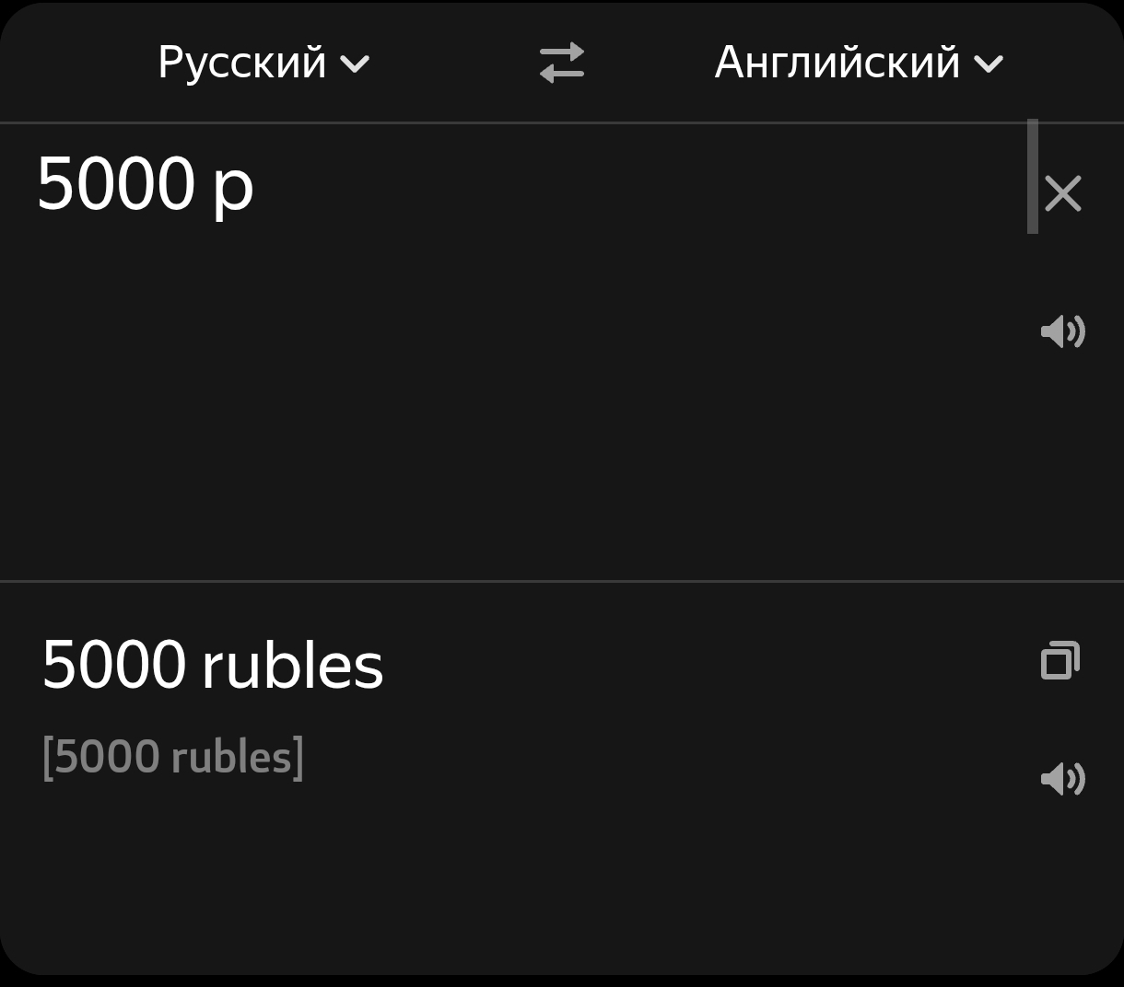Image resolution: width=1124 pixels, height=987 pixels.
Task: Click the digits "5000" in the input
Action: pyautogui.click(x=116, y=185)
